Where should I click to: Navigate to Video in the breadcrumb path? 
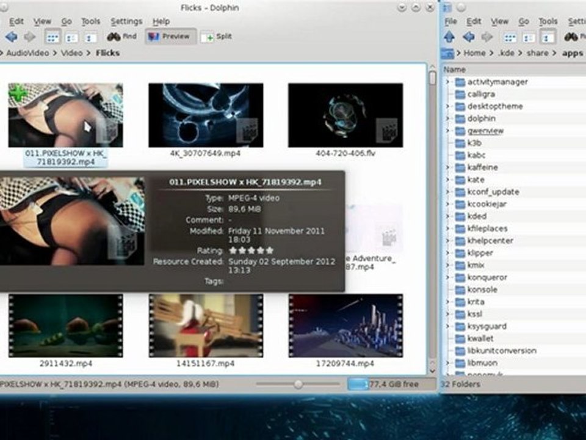point(72,53)
